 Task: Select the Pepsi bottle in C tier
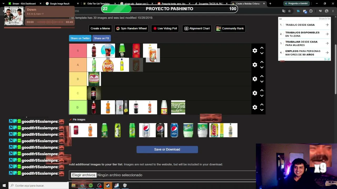click(x=94, y=93)
